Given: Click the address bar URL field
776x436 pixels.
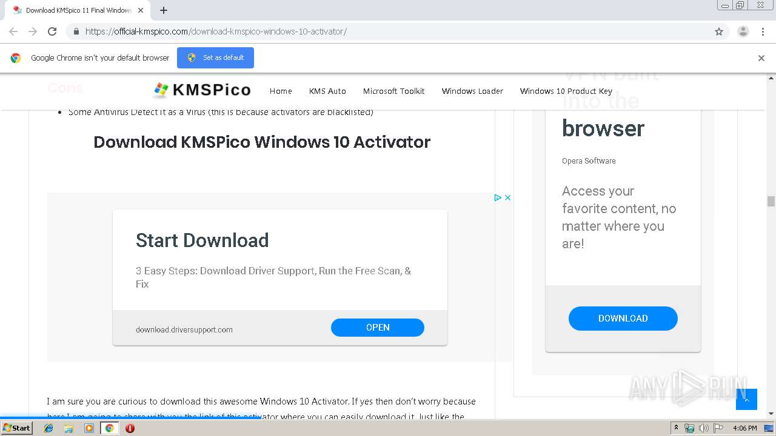Looking at the screenshot, I should (x=388, y=31).
